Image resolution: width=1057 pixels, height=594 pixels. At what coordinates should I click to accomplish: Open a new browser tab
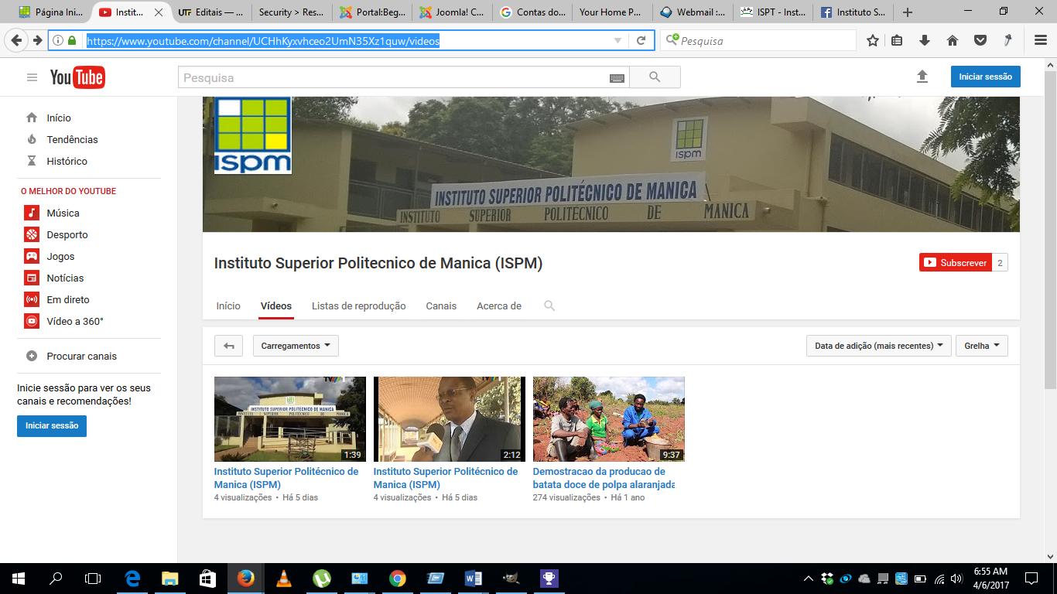click(x=908, y=12)
